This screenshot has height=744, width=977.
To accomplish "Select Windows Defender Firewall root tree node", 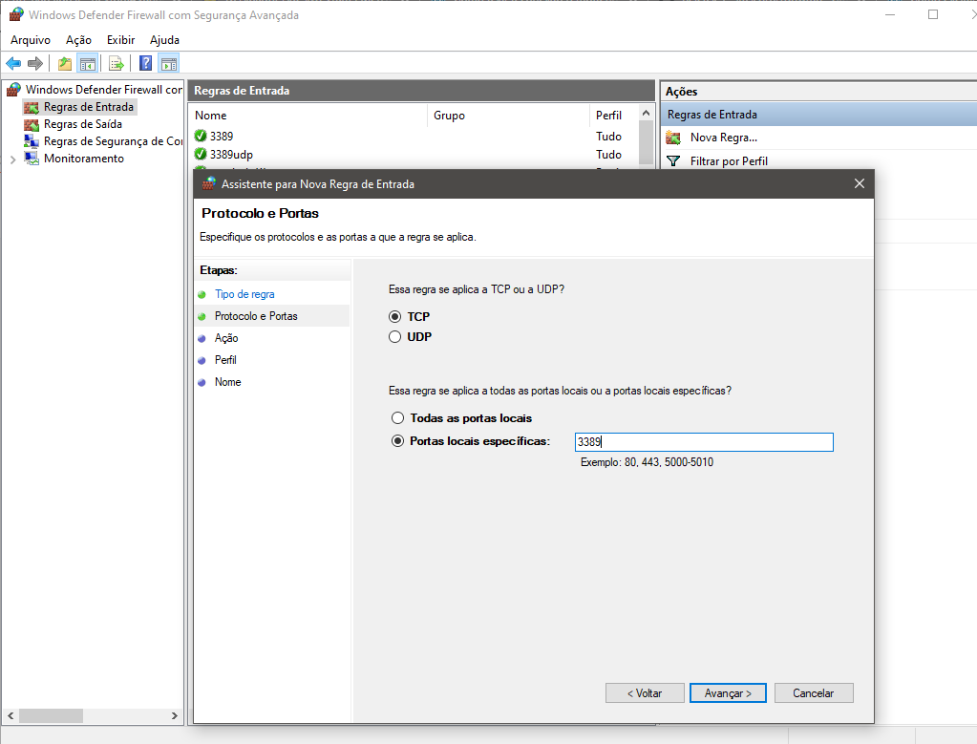I will click(104, 90).
